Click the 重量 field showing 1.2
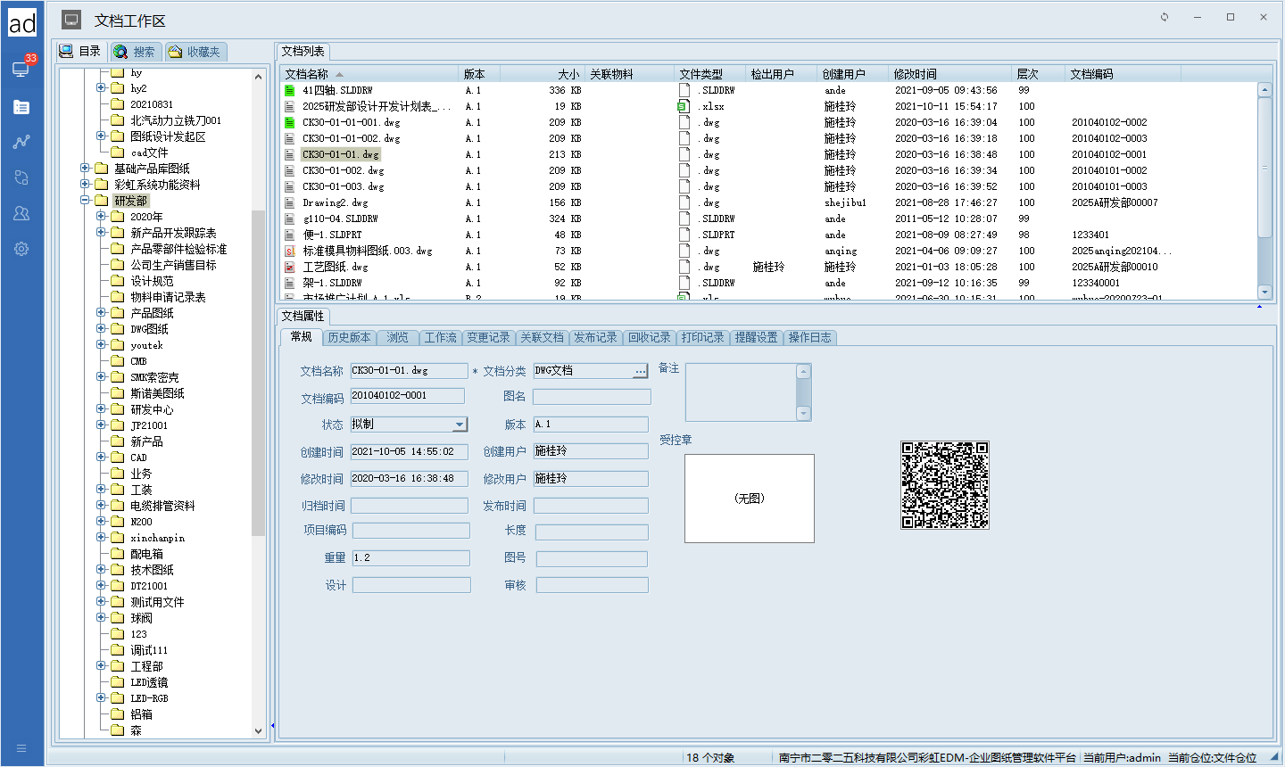This screenshot has width=1285, height=767. click(410, 557)
